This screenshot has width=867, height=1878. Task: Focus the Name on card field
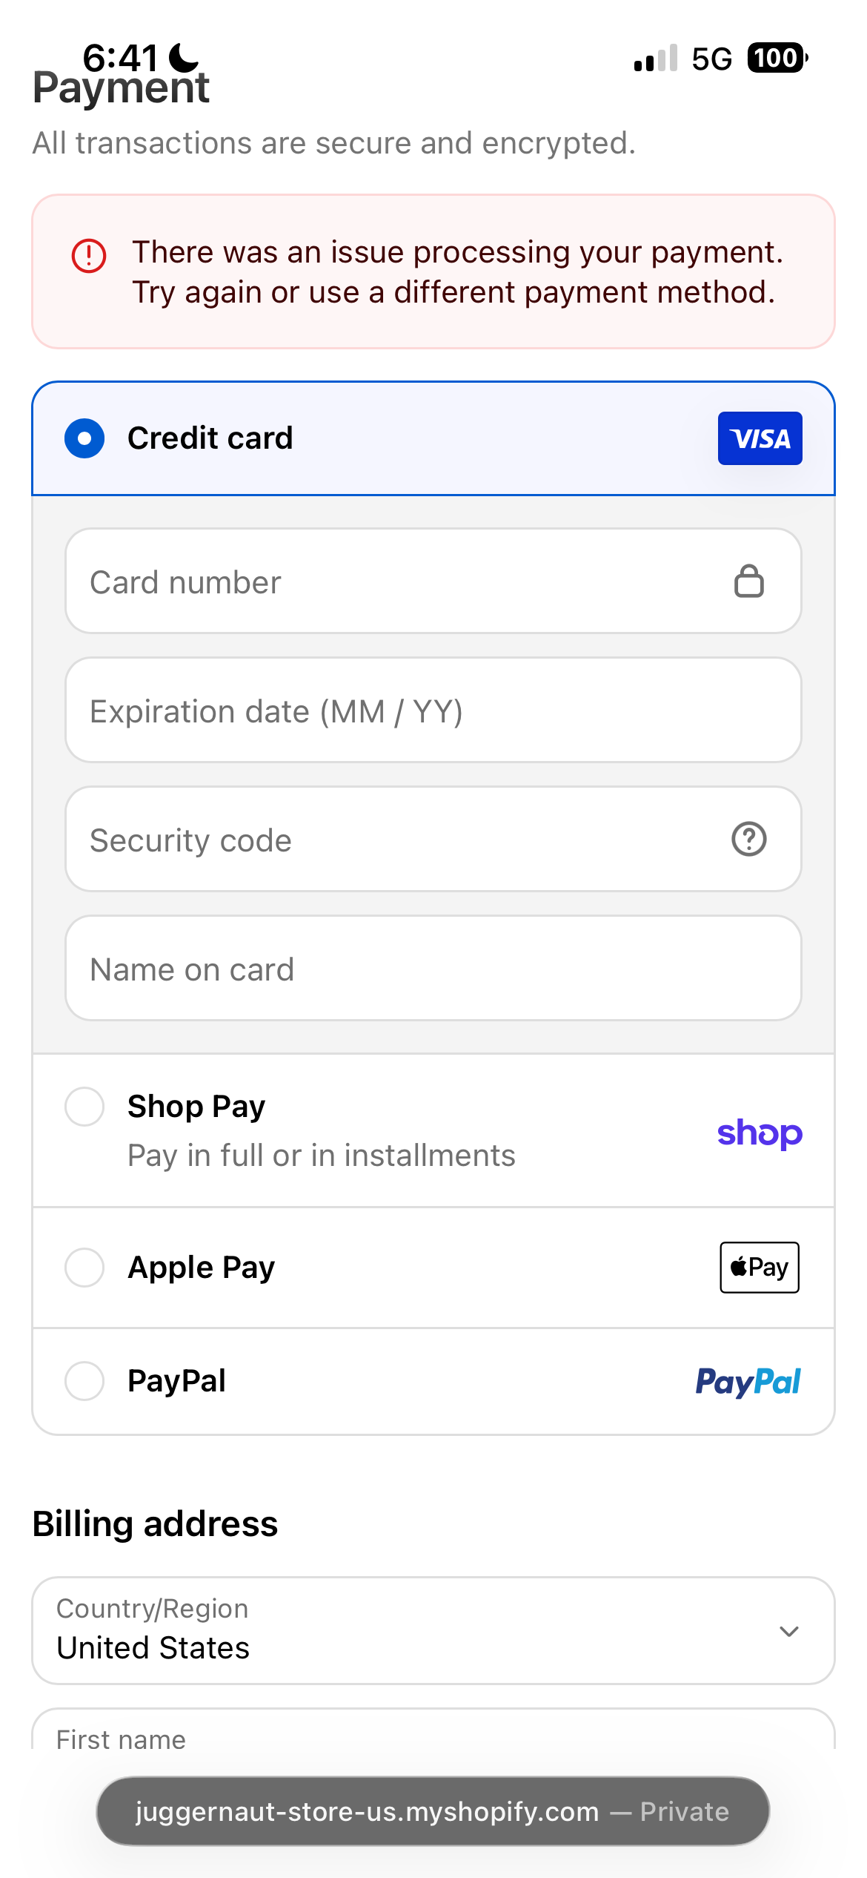tap(433, 968)
